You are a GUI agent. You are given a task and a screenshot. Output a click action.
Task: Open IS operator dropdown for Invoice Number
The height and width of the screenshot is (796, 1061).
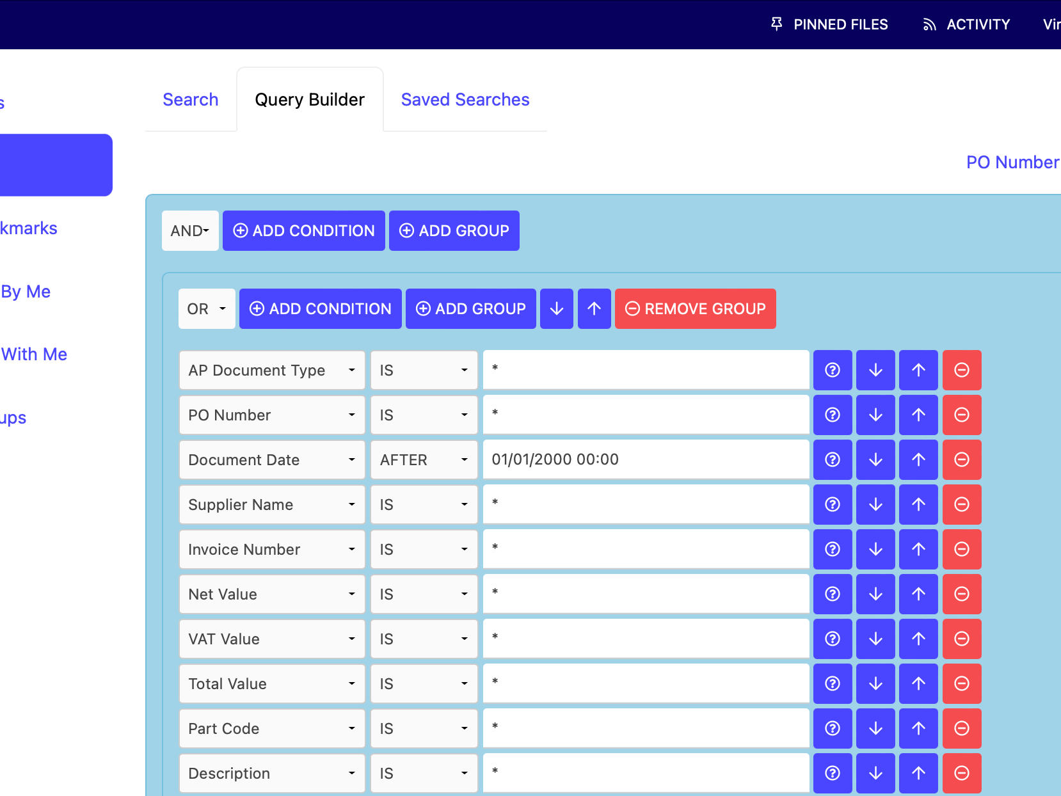pos(424,549)
